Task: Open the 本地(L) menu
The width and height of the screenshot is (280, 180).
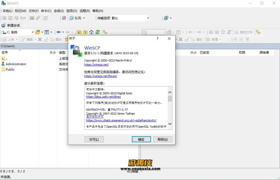Action: coord(8,11)
